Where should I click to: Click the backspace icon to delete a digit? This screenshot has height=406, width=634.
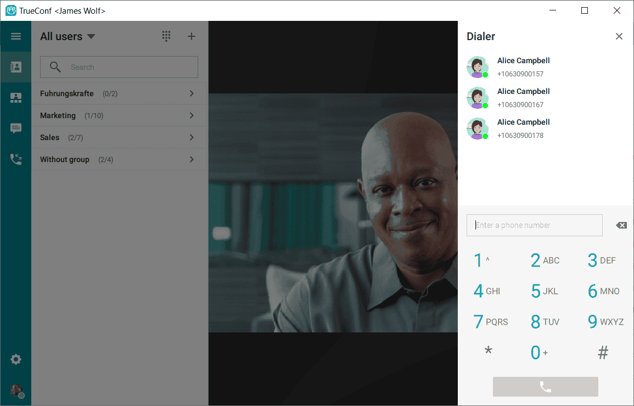tap(621, 225)
